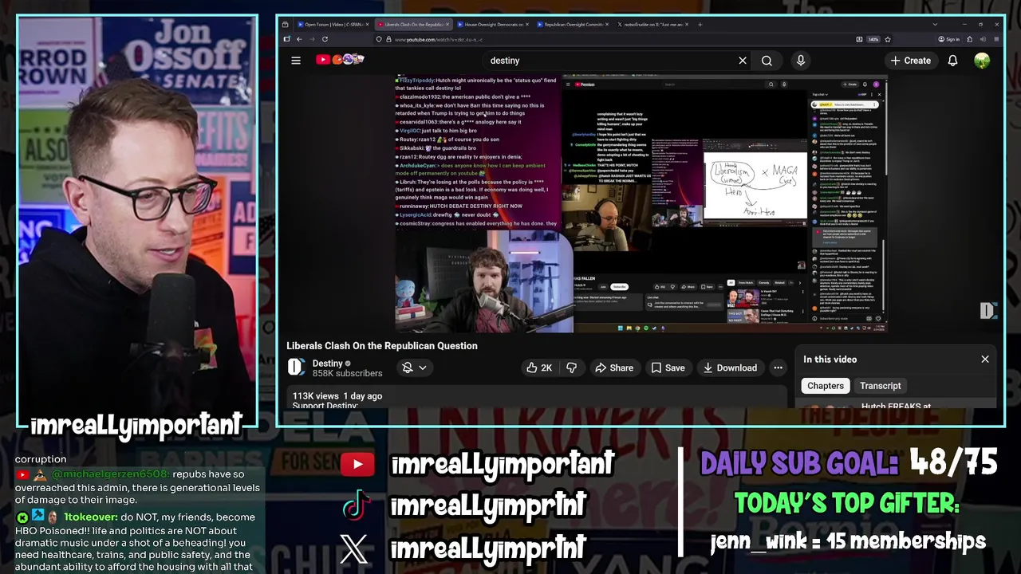
Task: Open the browser sidebar toggle near back arrow
Action: (286, 39)
